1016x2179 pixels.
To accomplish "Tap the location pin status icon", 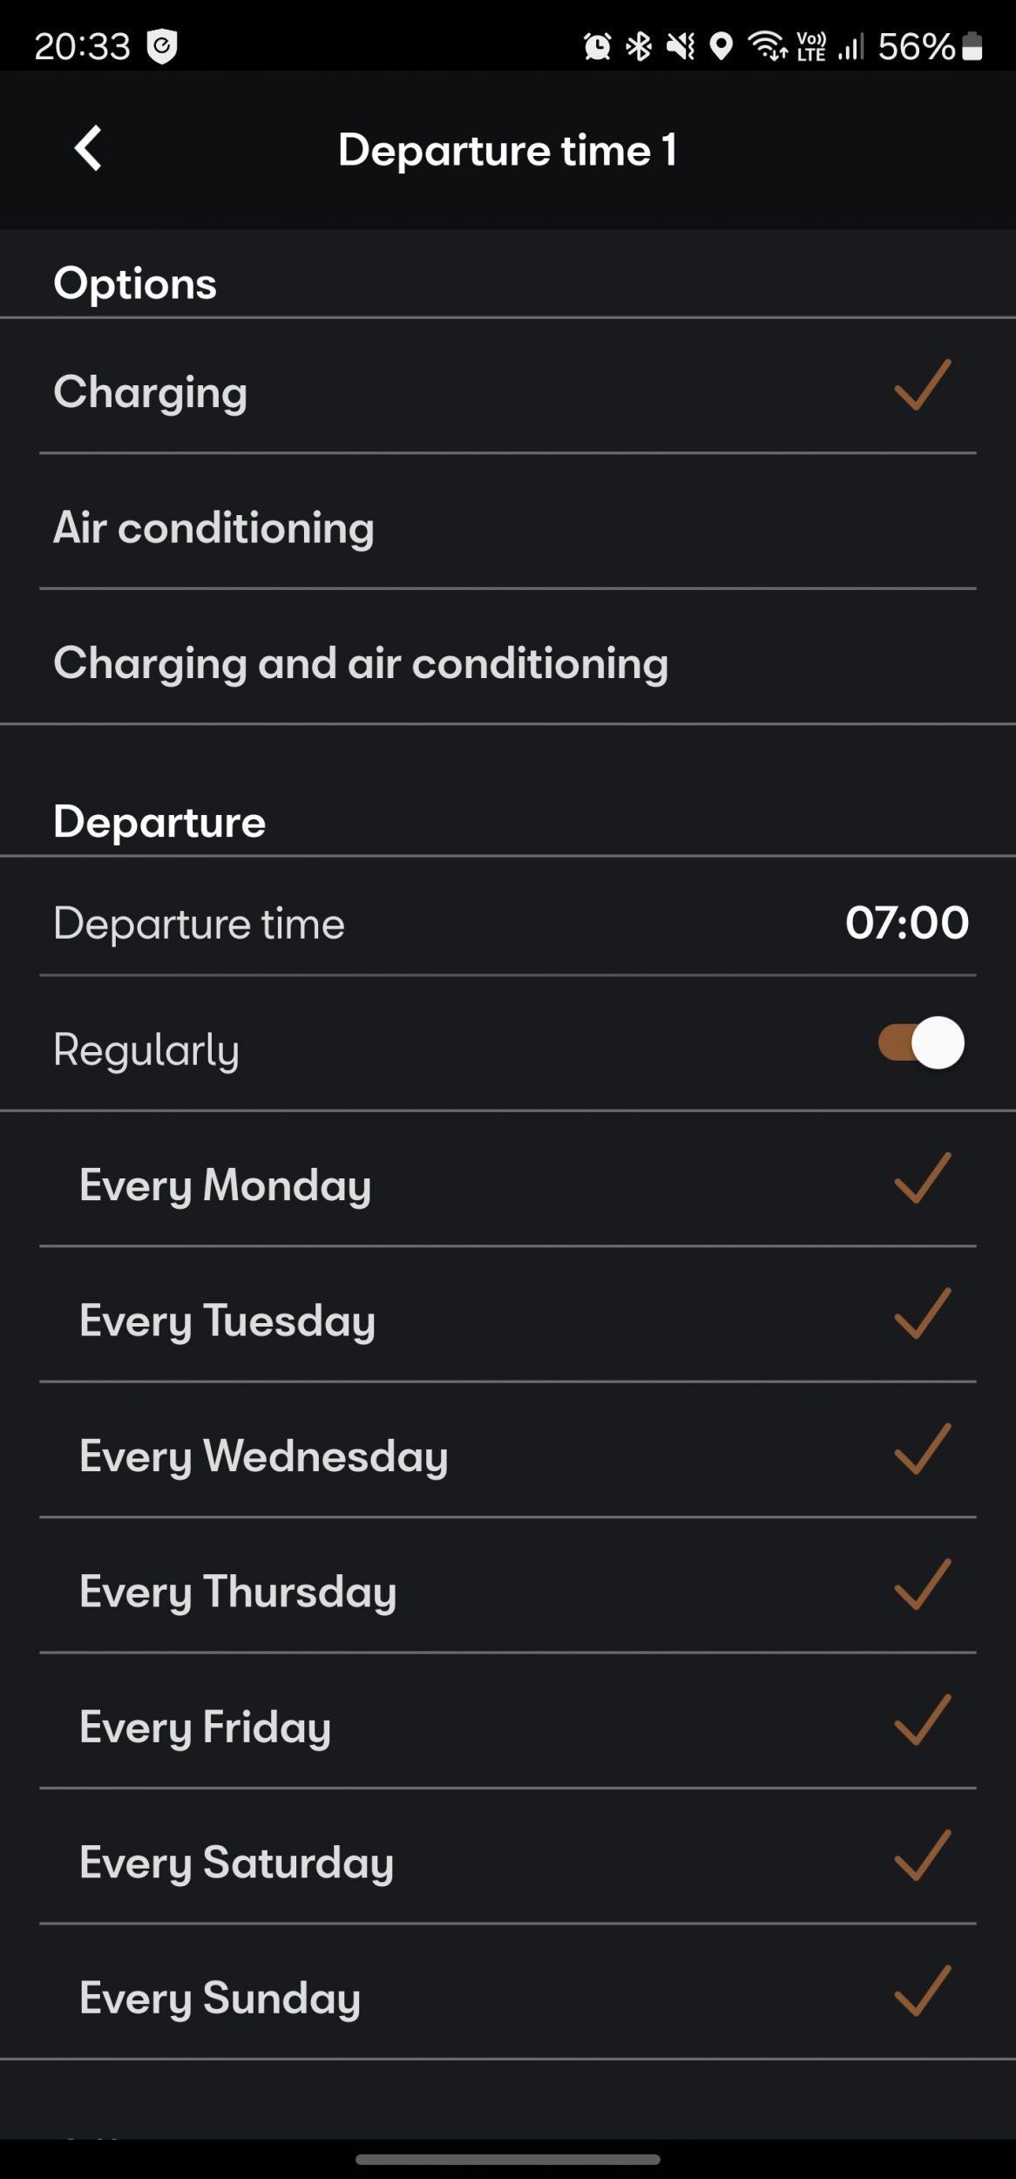I will pos(721,46).
